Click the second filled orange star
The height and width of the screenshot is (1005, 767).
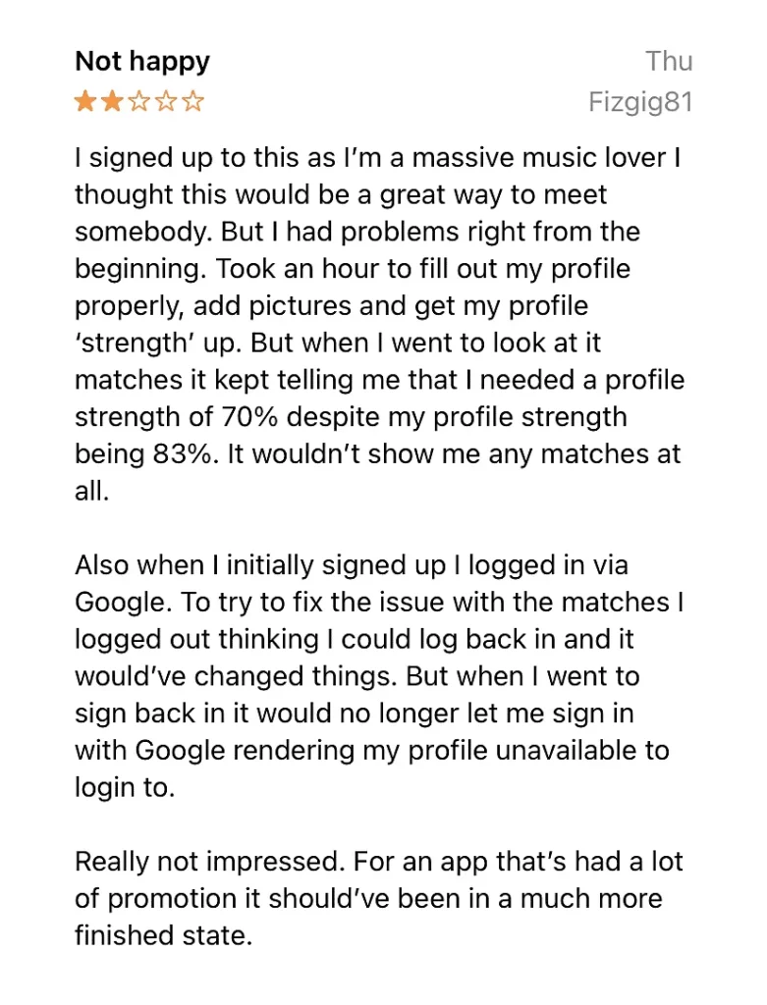pos(112,101)
